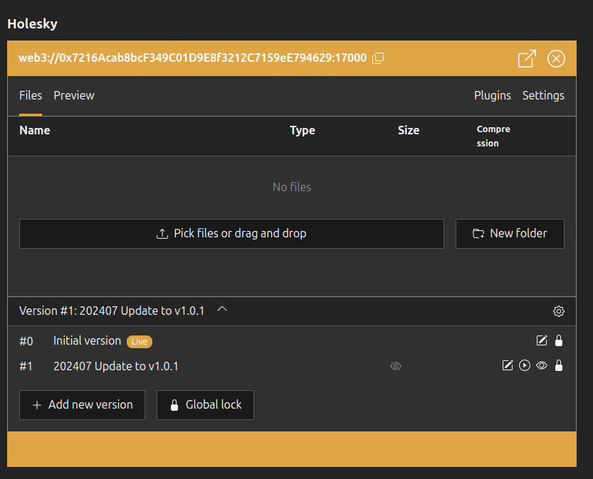Click the Version #1 header title
593x479 pixels.
pyautogui.click(x=112, y=311)
